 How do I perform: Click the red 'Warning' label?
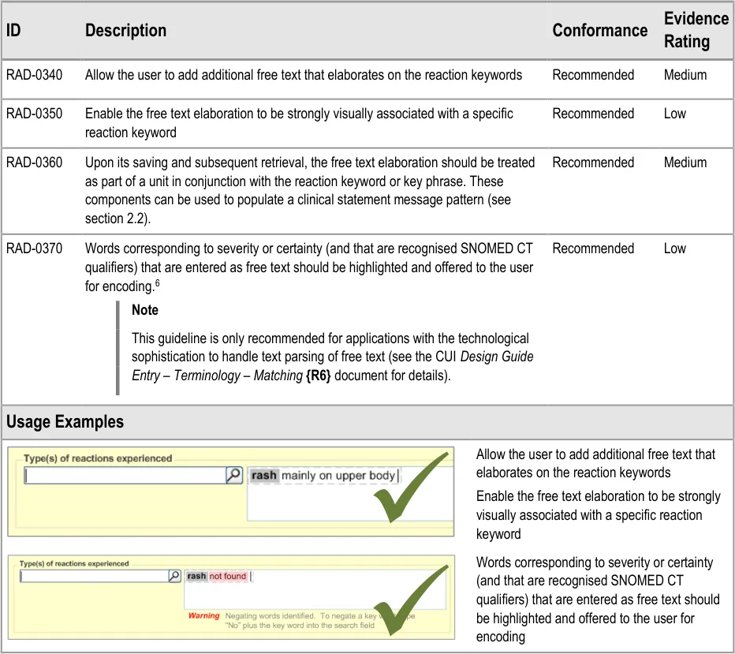pyautogui.click(x=203, y=615)
